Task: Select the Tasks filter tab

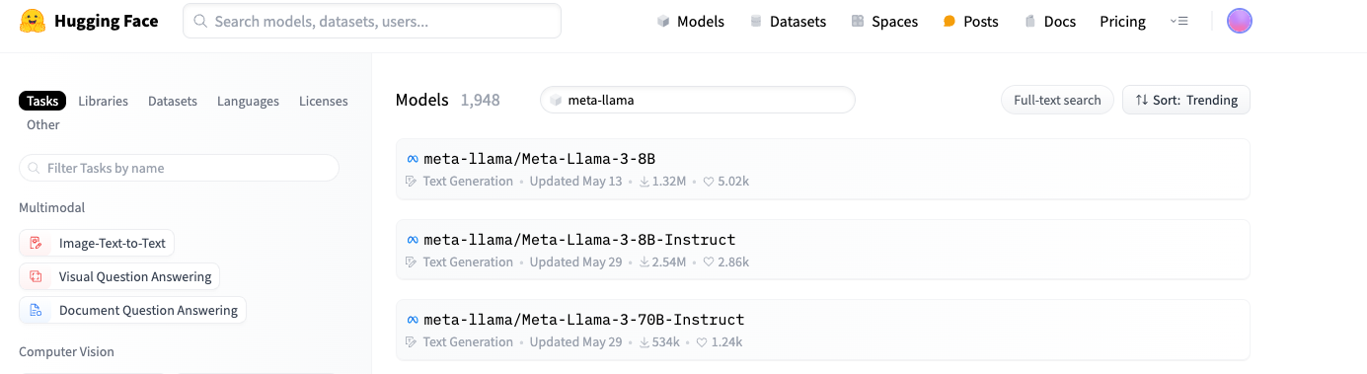Action: coord(42,101)
